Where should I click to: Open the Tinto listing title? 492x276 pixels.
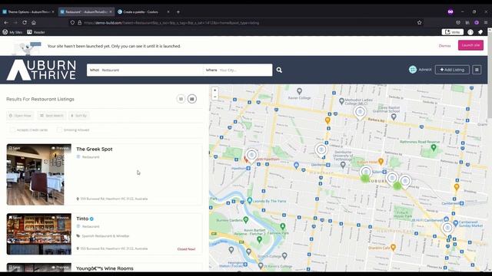(82, 219)
